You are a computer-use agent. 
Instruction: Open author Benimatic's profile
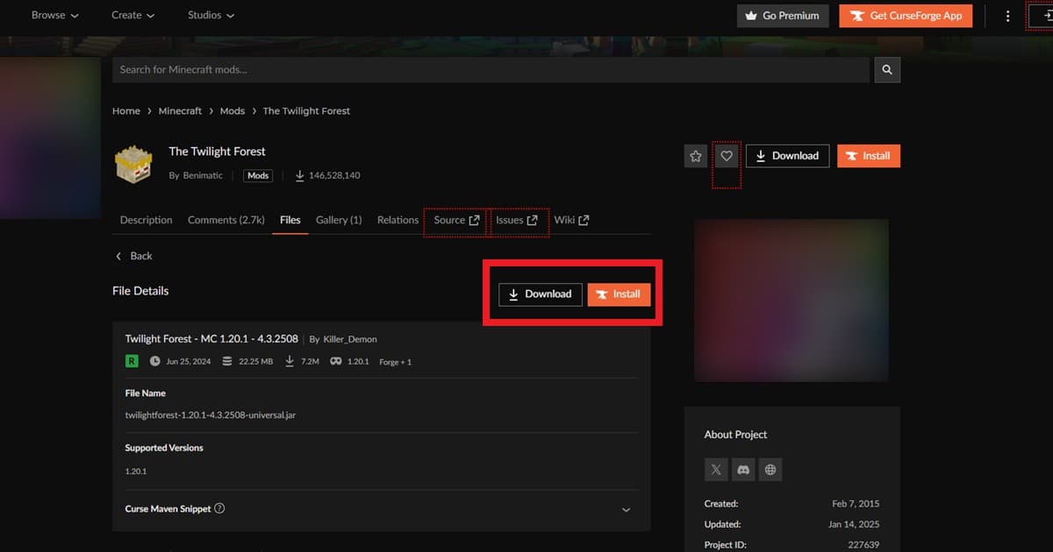[x=203, y=175]
